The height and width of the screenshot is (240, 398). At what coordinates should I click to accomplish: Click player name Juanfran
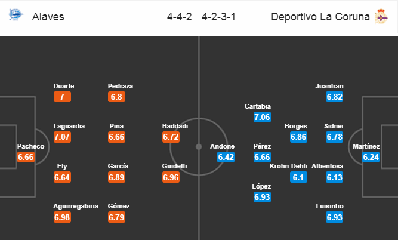point(329,86)
